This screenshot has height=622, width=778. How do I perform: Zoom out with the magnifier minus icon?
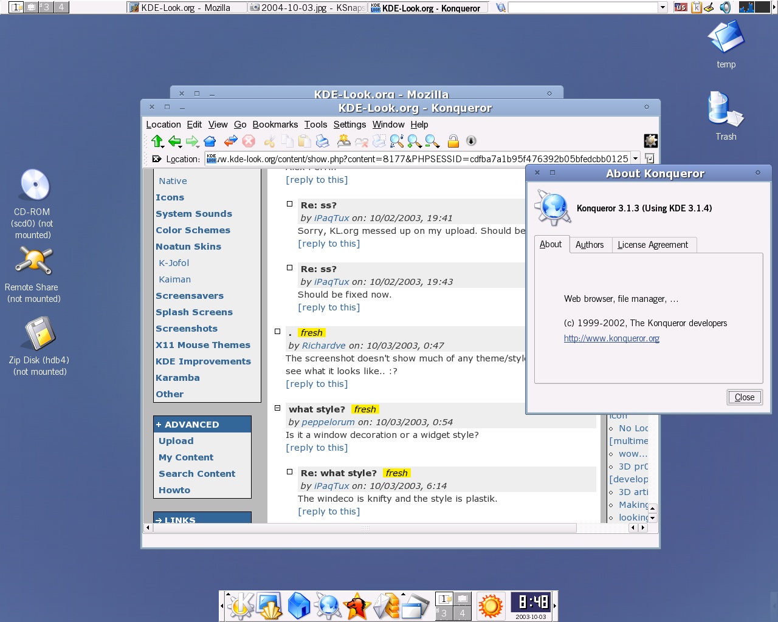tap(432, 142)
